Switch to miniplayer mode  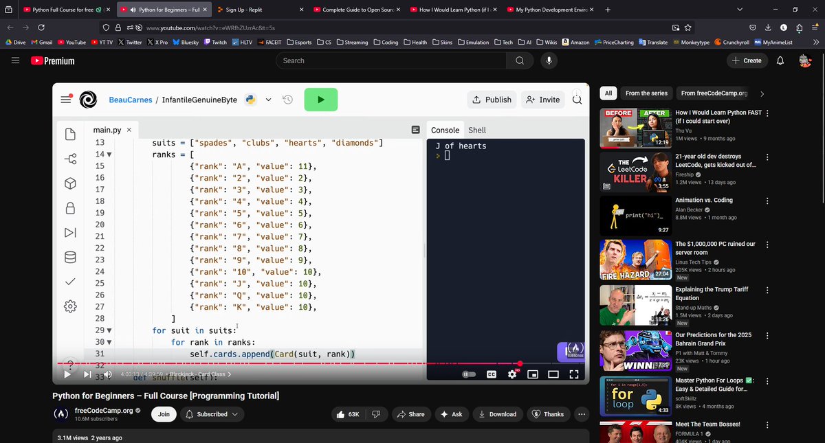[x=533, y=374]
